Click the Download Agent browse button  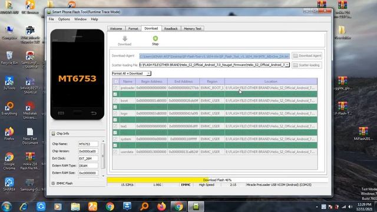307,56
